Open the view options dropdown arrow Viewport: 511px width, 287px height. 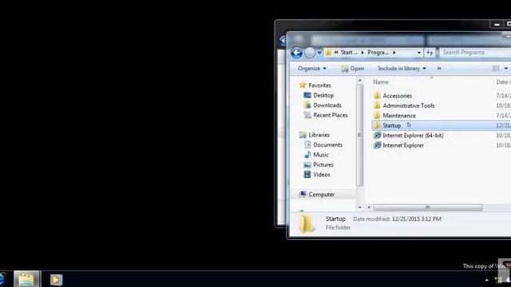[505, 69]
